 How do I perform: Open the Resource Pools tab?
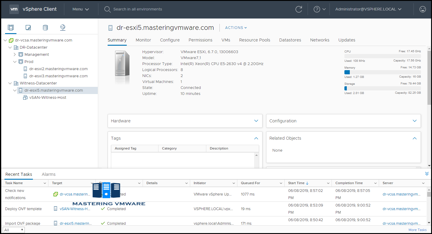(x=254, y=40)
